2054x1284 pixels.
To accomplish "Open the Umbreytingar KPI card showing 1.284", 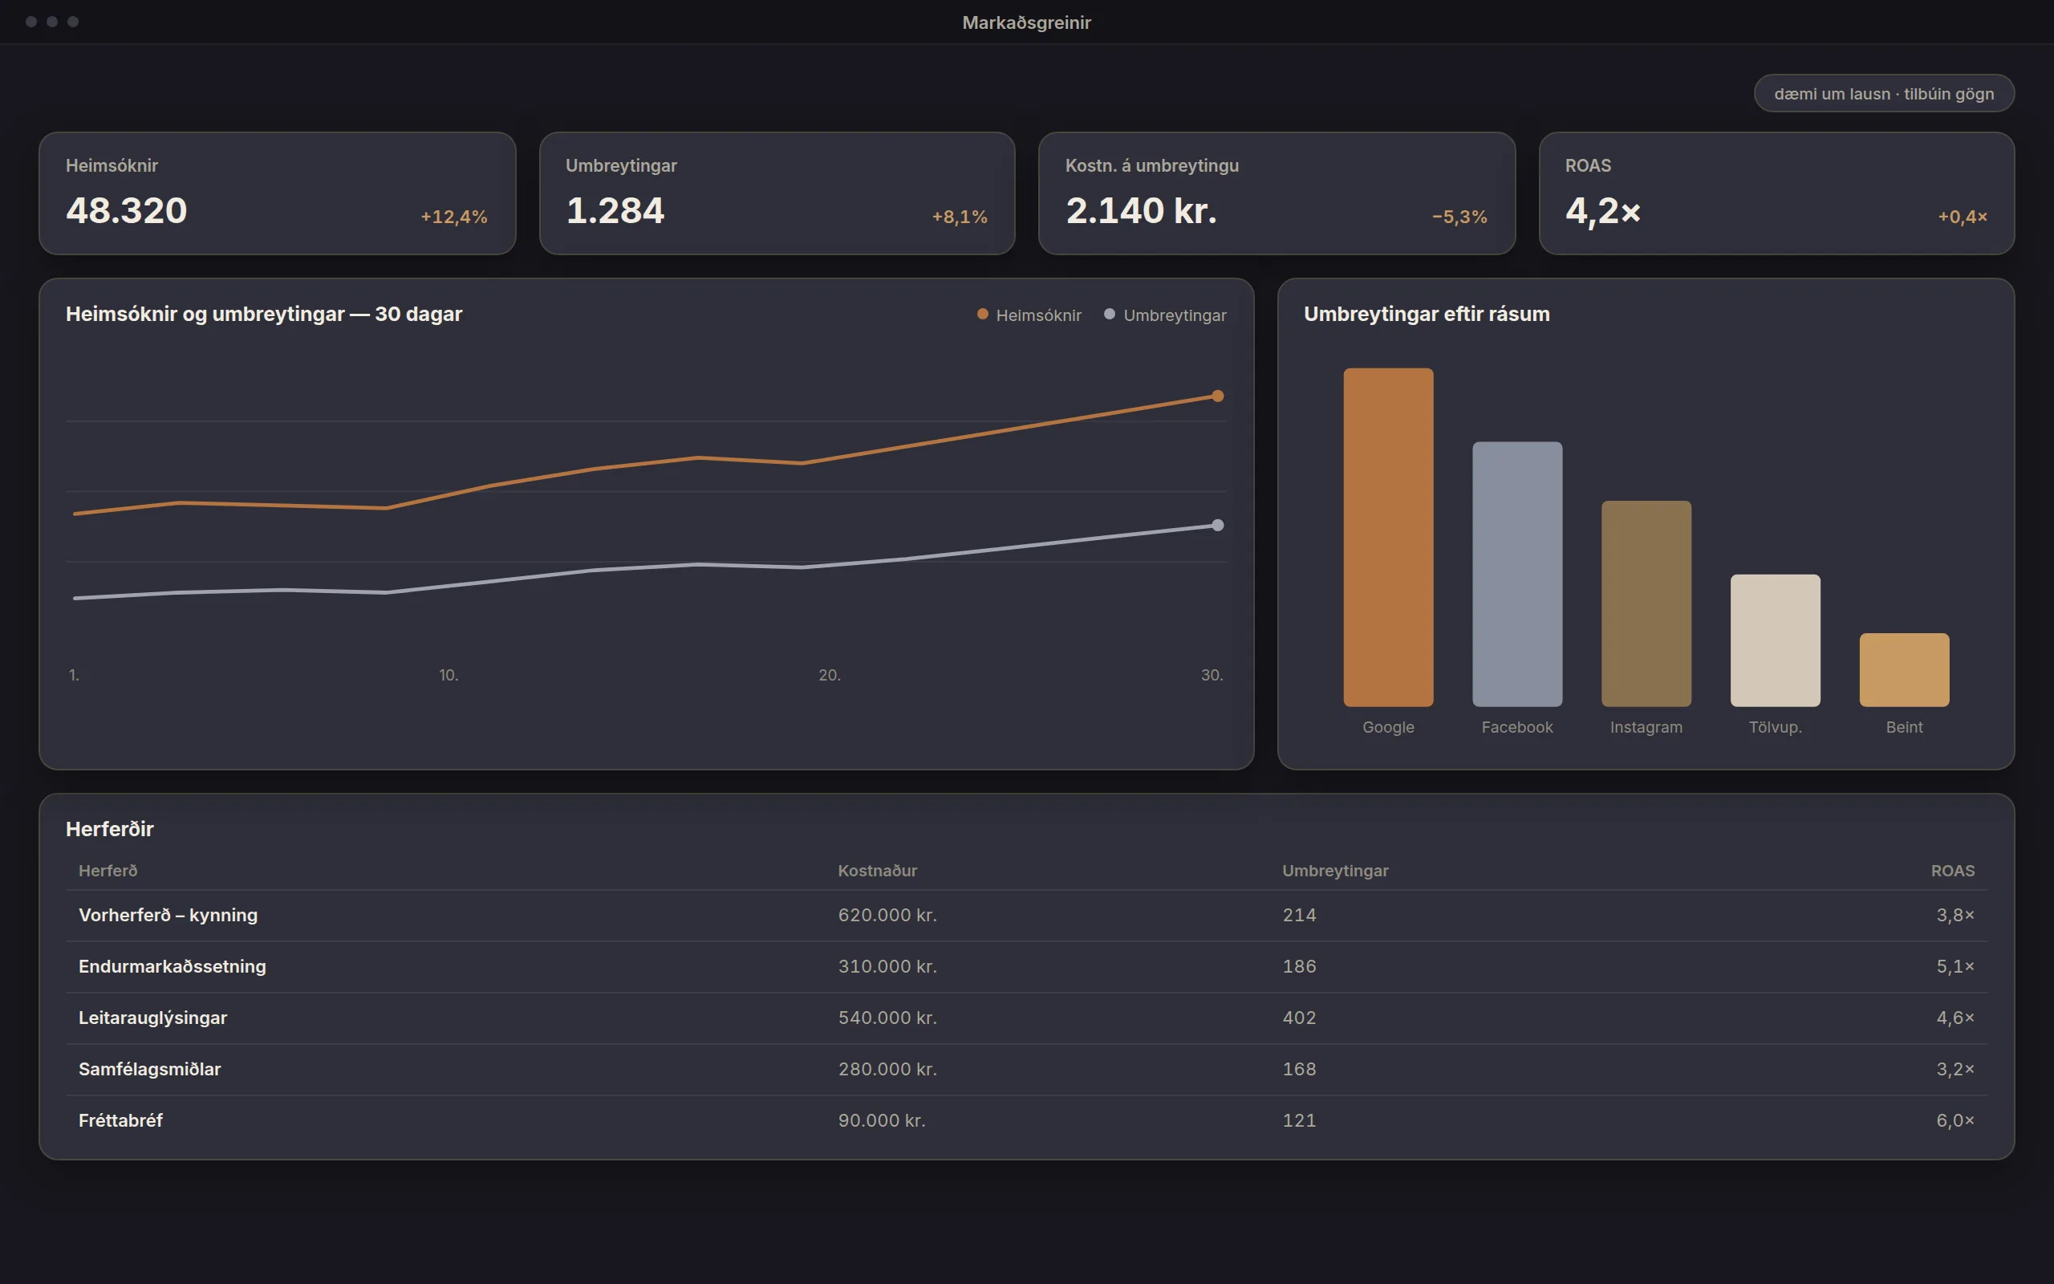I will pos(777,193).
